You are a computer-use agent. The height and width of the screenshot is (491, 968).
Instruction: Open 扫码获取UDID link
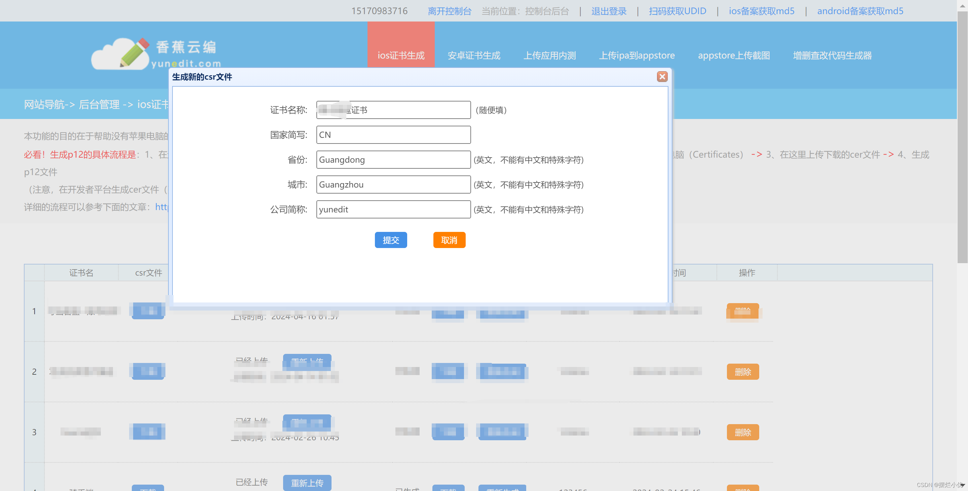677,11
